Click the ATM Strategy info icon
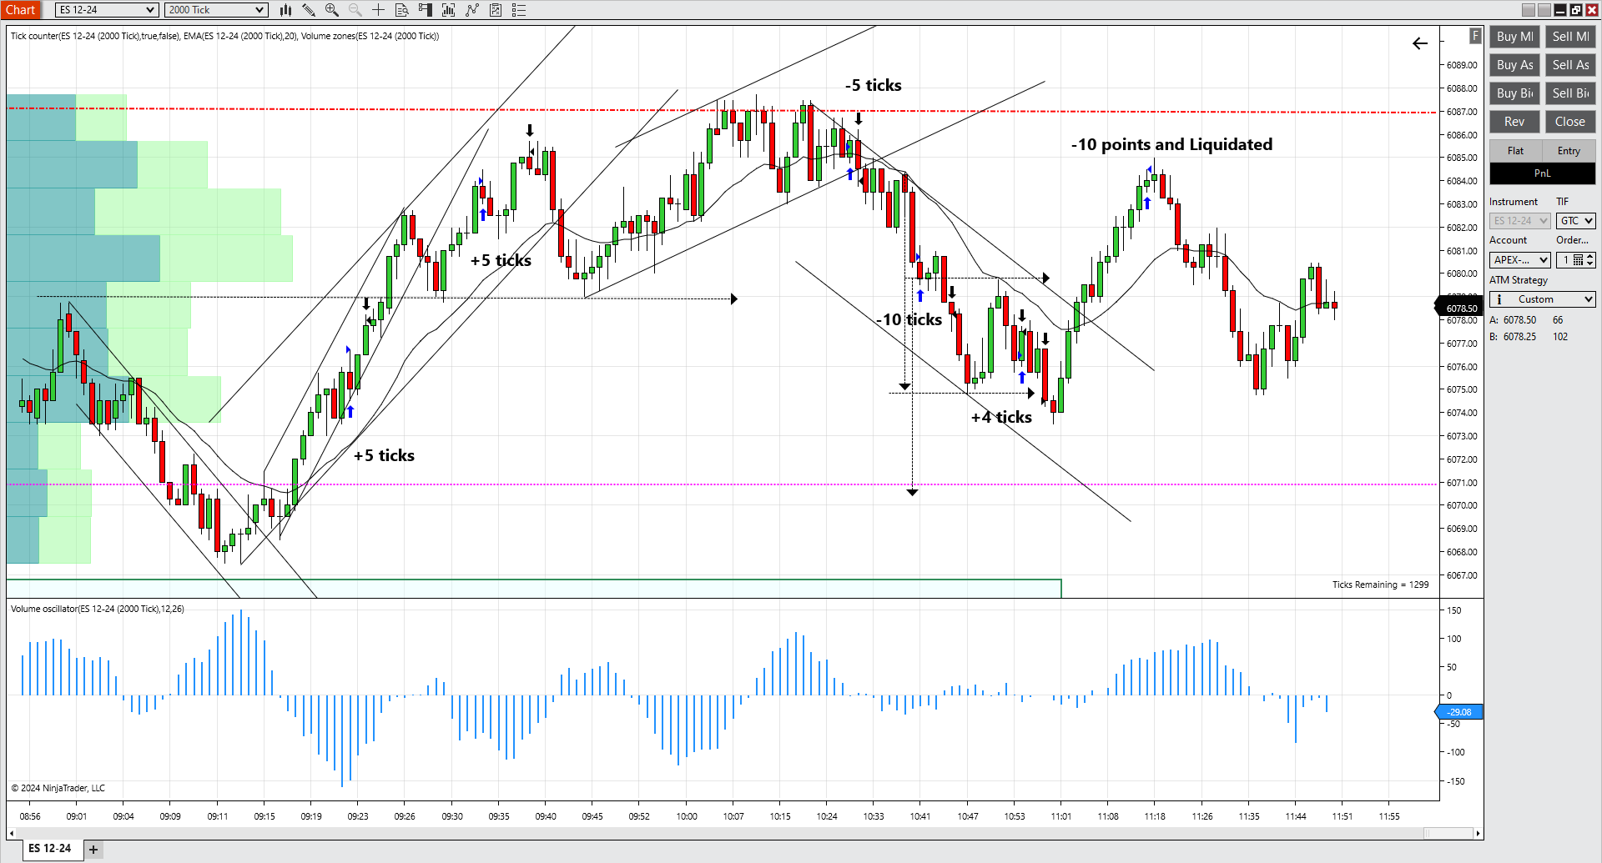 click(1499, 299)
